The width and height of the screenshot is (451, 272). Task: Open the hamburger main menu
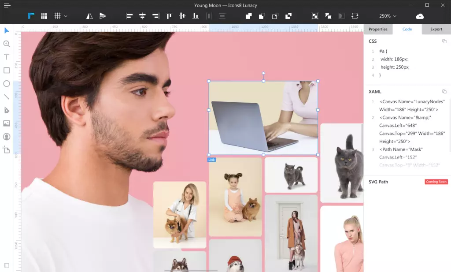[x=7, y=5]
